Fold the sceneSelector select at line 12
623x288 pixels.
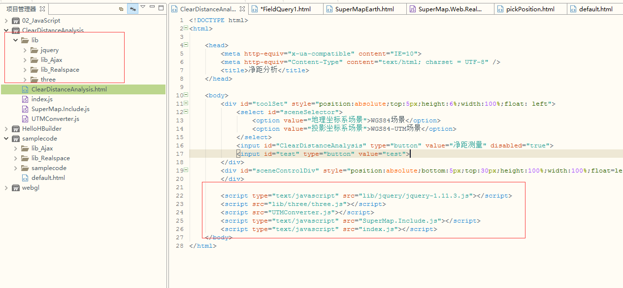click(x=186, y=112)
